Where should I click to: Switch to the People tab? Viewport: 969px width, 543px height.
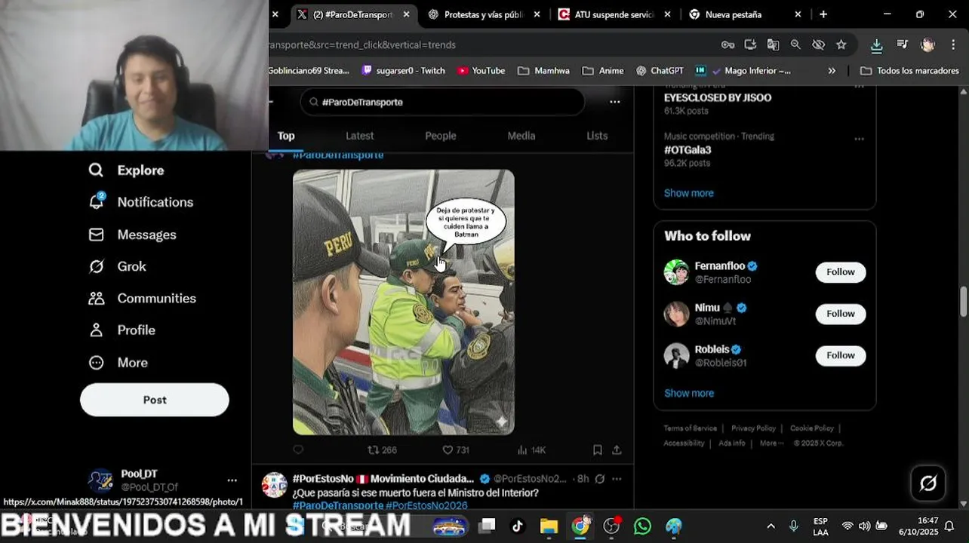pyautogui.click(x=441, y=136)
